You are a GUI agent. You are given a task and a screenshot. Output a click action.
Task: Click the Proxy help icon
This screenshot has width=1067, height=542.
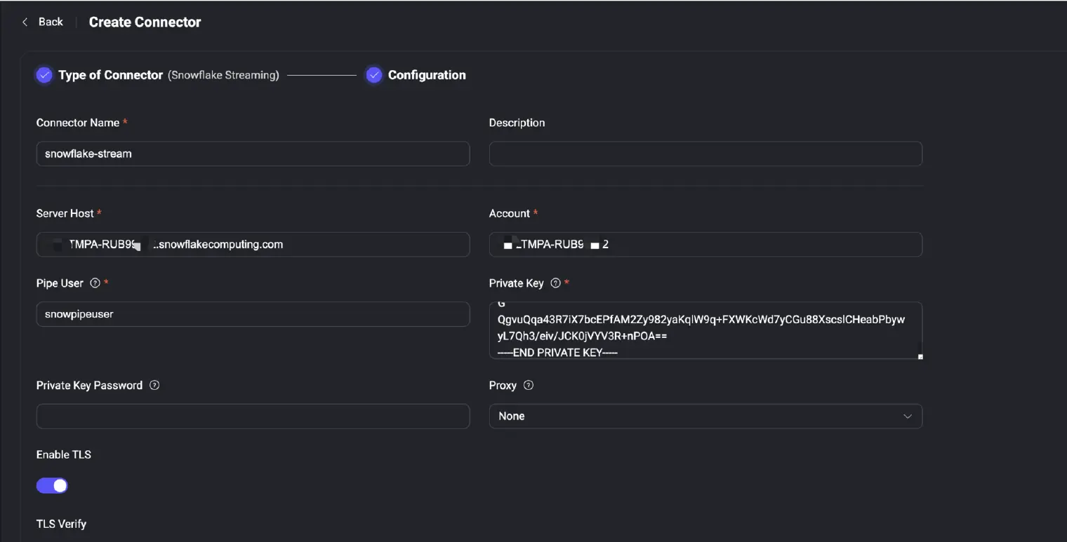[x=529, y=385]
